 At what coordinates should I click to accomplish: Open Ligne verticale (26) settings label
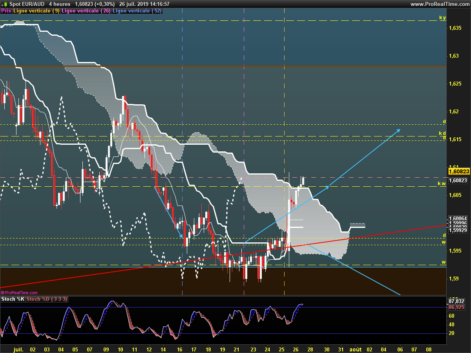tap(86, 11)
